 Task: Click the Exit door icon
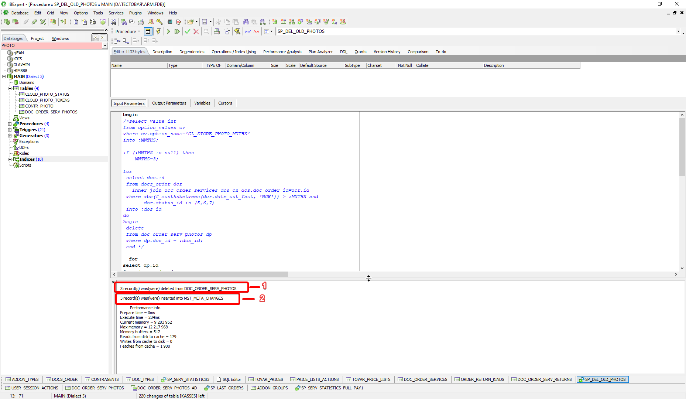63,22
